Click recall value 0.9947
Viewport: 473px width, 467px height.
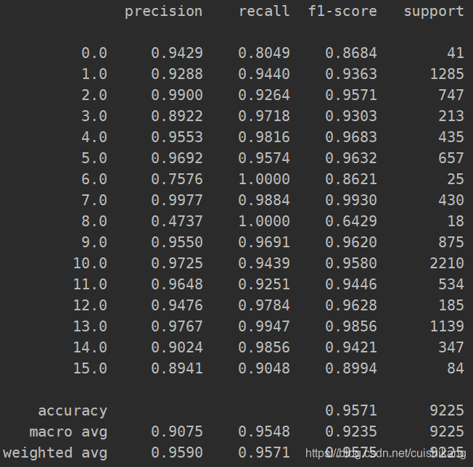pos(264,326)
